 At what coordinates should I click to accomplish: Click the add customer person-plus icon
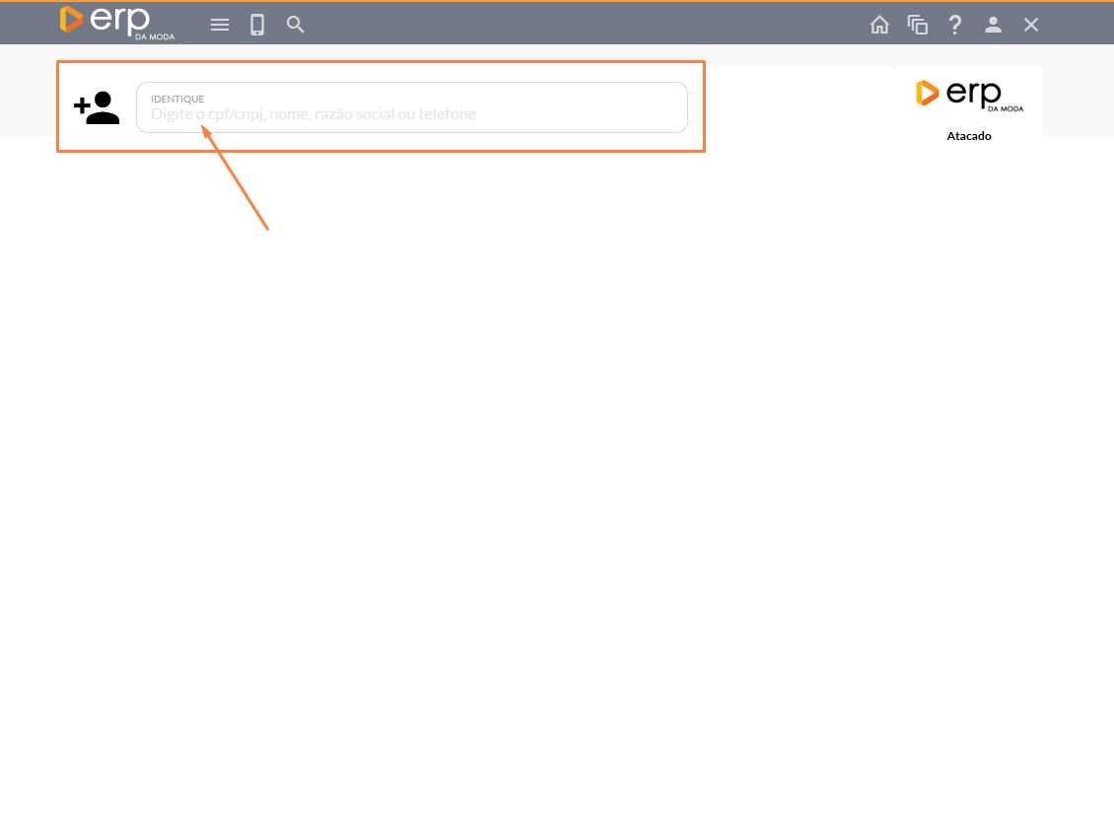(97, 107)
